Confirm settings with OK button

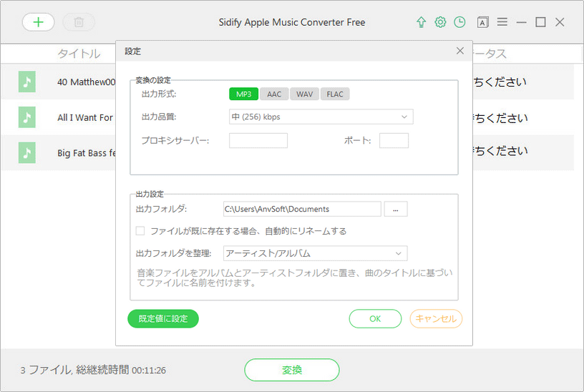[x=375, y=318]
